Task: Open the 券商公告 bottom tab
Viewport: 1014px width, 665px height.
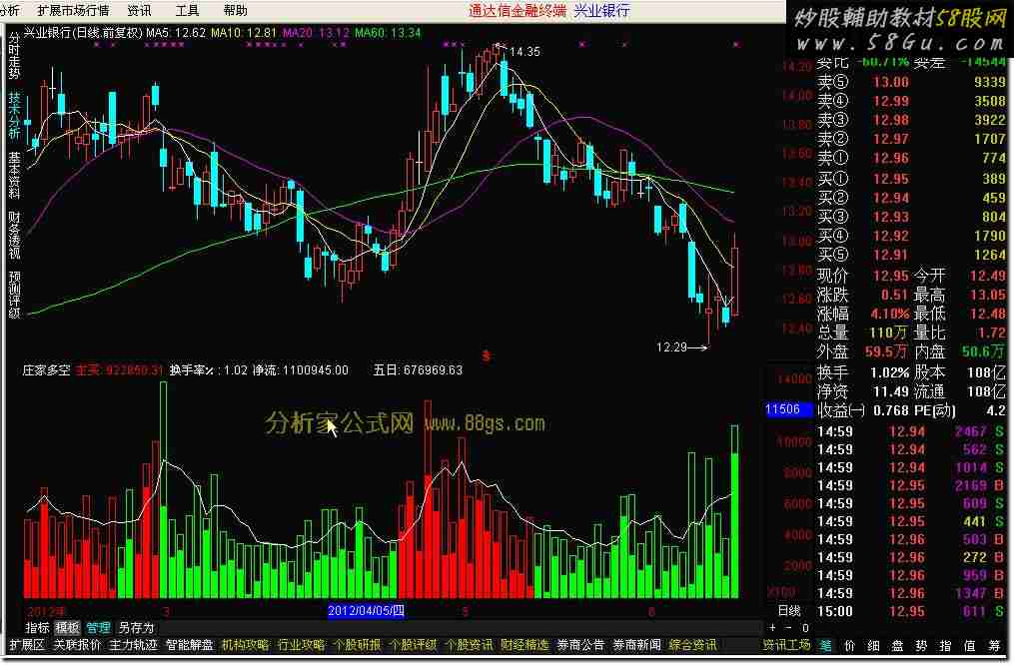Action: click(580, 645)
